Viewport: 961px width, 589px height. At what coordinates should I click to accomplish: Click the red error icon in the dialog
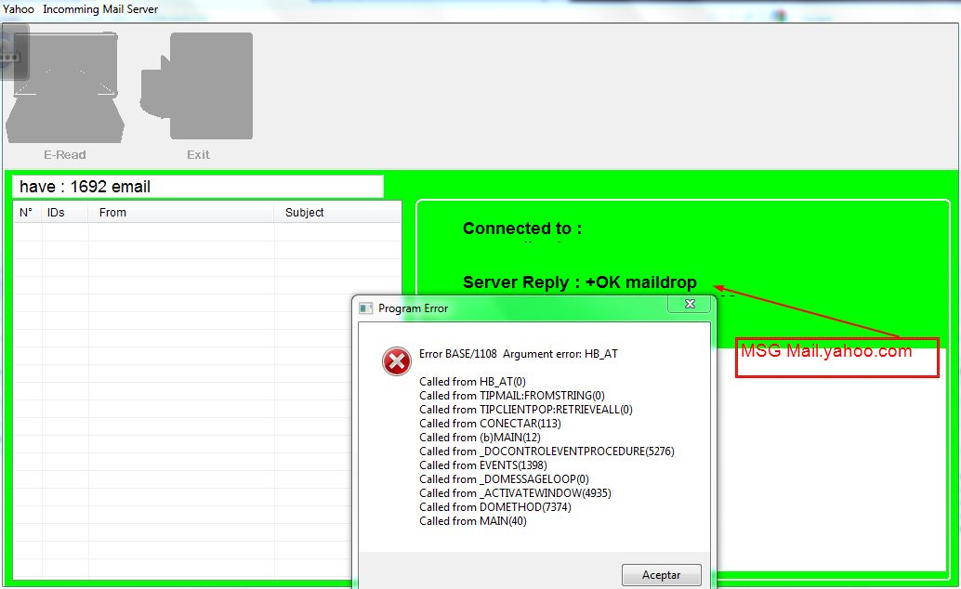[394, 361]
